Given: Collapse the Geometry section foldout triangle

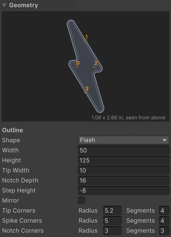Looking at the screenshot, I should click(x=4, y=5).
